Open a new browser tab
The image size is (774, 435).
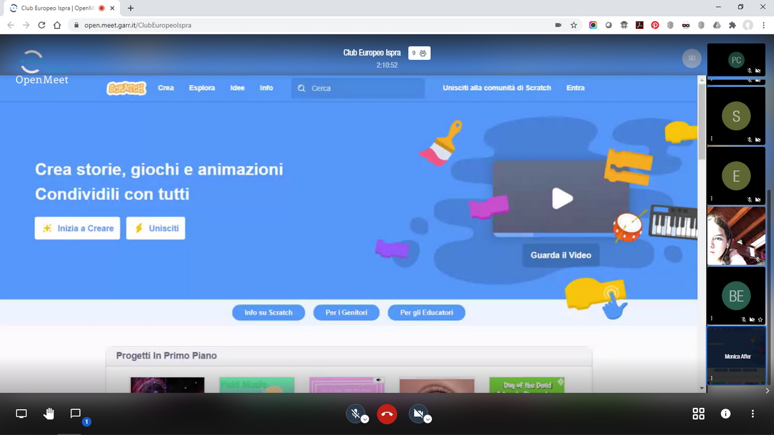point(130,8)
